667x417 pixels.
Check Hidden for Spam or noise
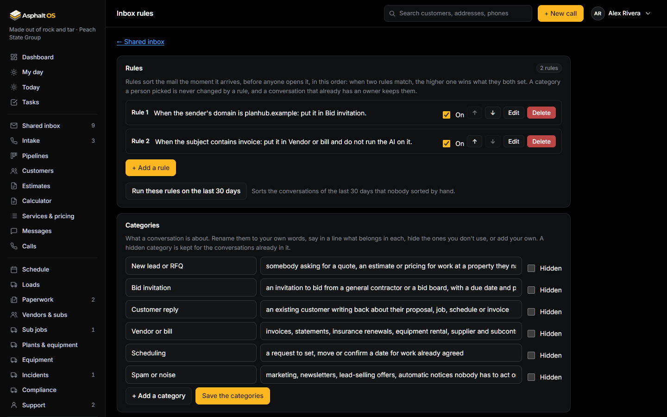[x=531, y=377]
